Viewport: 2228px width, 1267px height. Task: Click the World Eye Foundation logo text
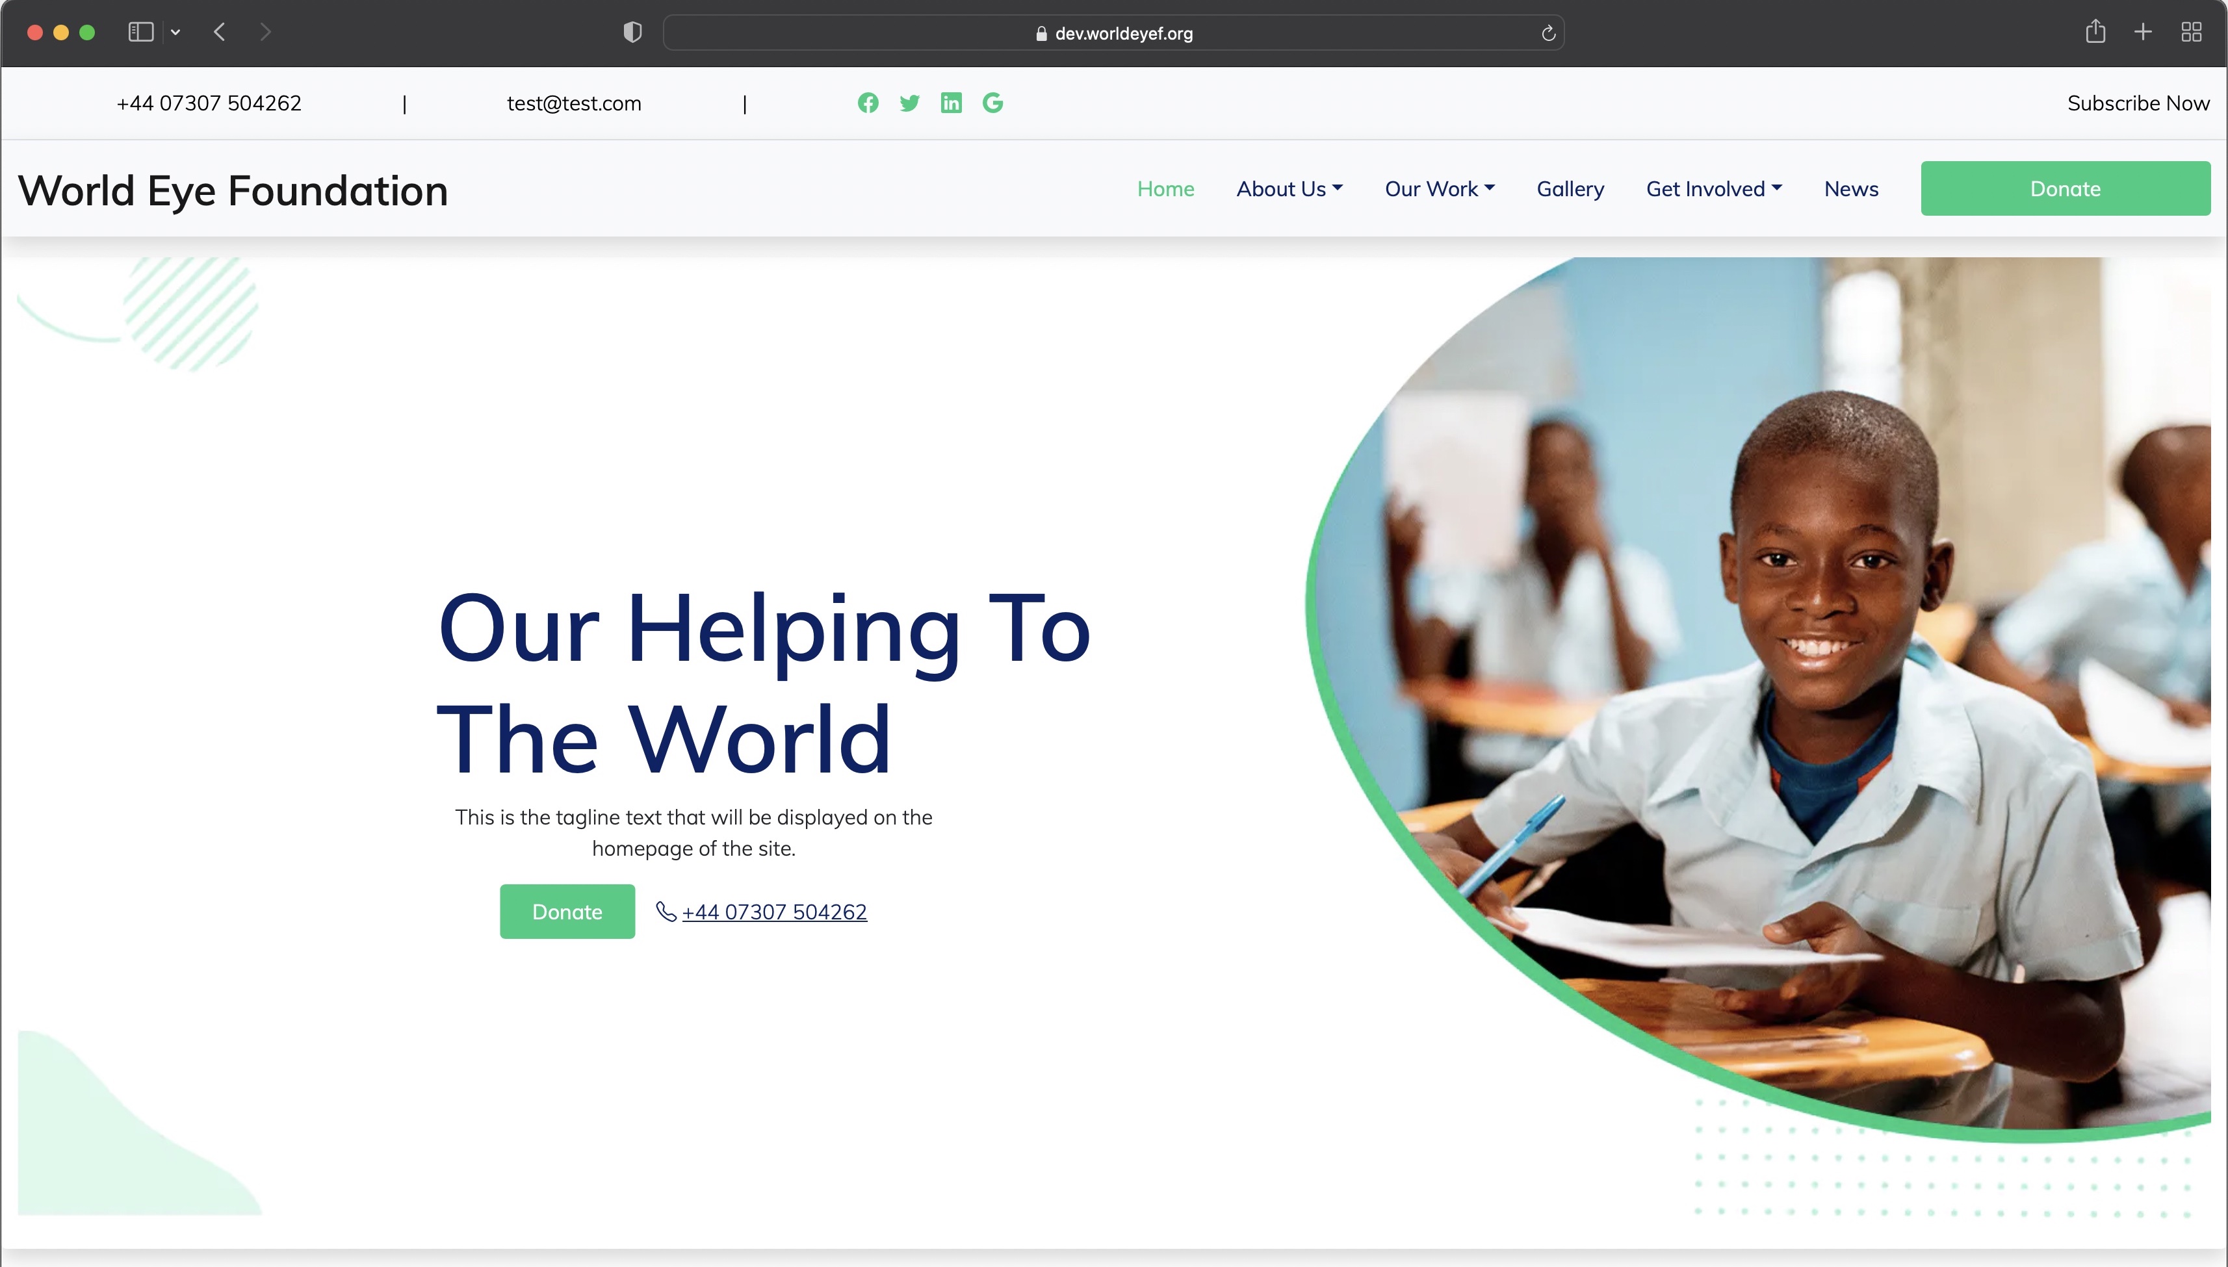(233, 189)
